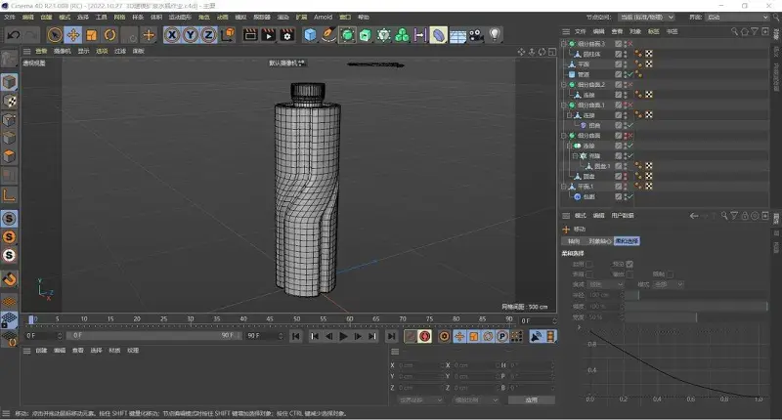Switch to Texture mode checker cube icon

pyautogui.click(x=10, y=102)
